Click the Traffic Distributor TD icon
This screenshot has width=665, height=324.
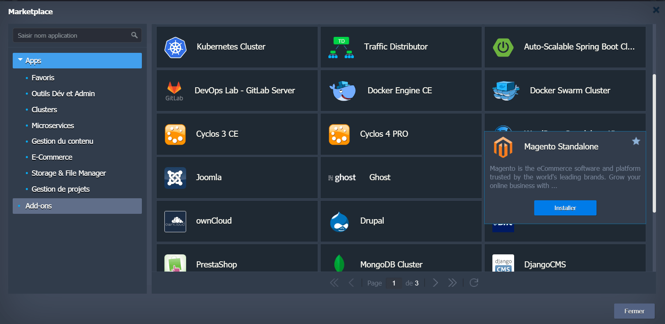[x=341, y=48]
